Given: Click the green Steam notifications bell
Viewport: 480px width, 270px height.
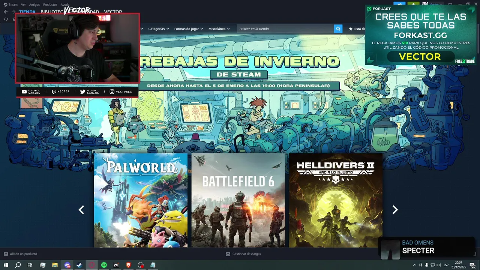Looking at the screenshot, I should [x=413, y=4].
